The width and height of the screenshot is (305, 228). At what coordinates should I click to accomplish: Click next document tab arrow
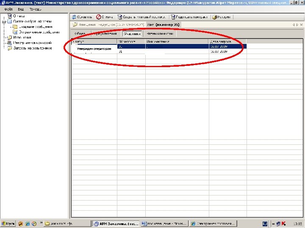297,25
